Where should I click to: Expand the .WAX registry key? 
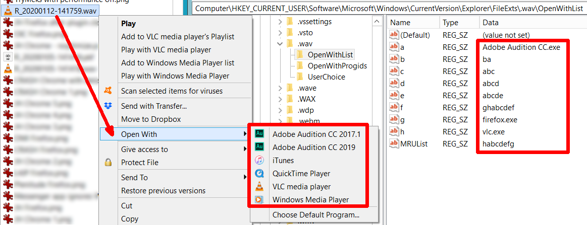[280, 99]
